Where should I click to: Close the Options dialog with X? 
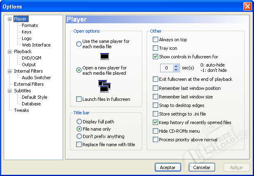point(247,7)
